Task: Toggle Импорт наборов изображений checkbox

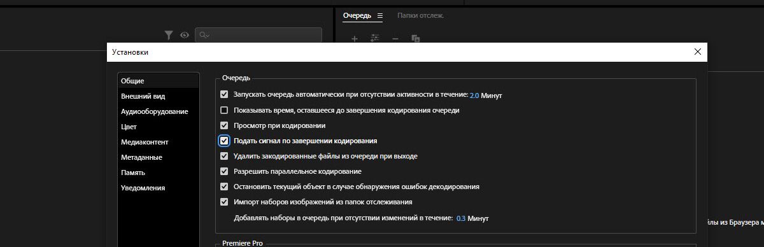Action: tap(224, 202)
